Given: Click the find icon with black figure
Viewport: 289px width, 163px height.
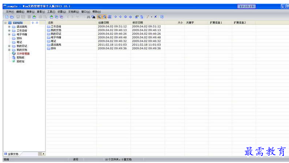Looking at the screenshot, I should click(x=93, y=17).
